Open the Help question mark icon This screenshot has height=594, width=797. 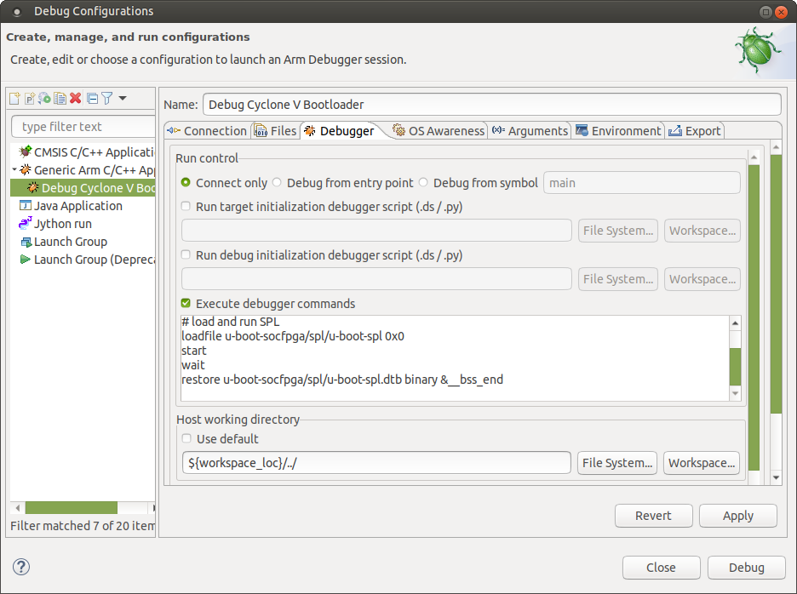point(21,567)
